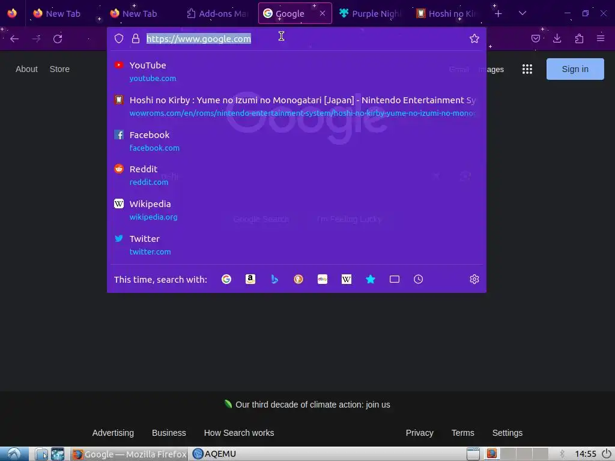View site security padlock info
Image resolution: width=615 pixels, height=461 pixels.
(136, 38)
